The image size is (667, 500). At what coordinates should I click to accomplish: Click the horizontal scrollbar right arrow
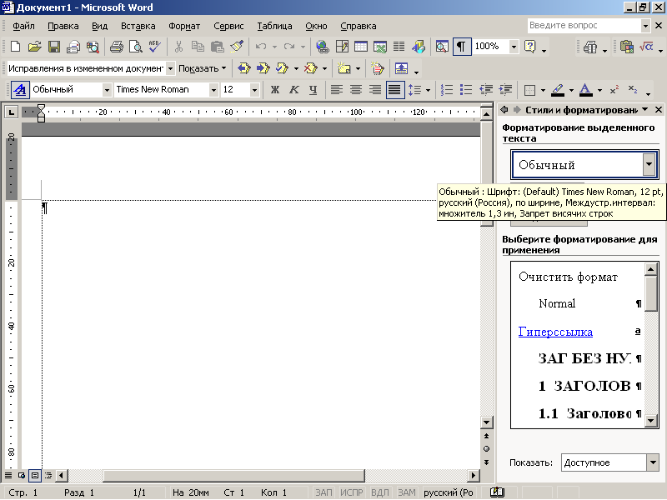pyautogui.click(x=473, y=475)
